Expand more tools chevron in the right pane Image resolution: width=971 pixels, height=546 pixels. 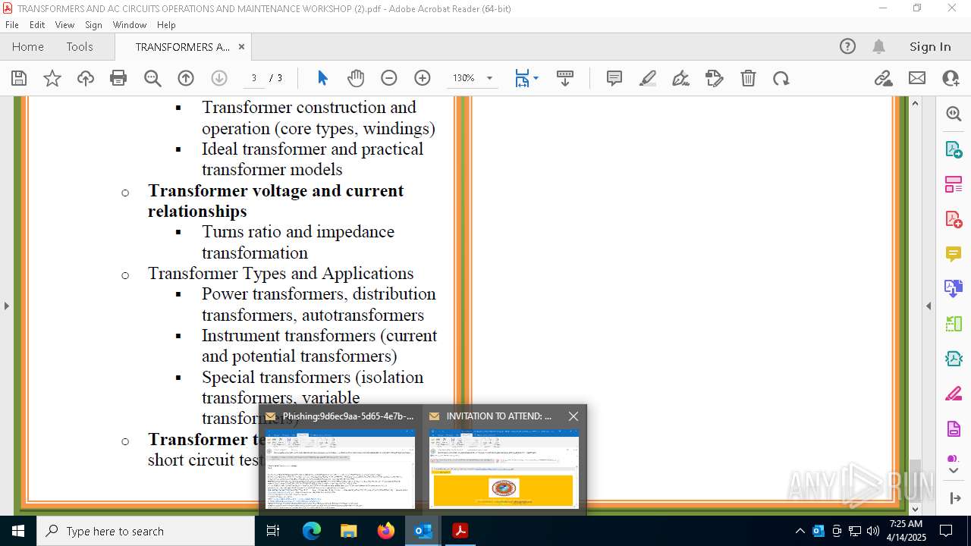[x=954, y=470]
